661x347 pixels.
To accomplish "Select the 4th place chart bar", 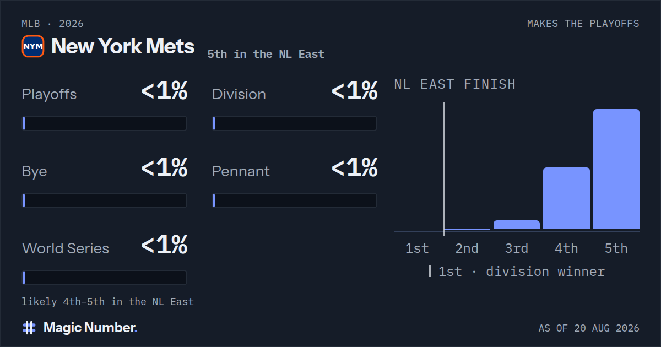I will [566, 198].
